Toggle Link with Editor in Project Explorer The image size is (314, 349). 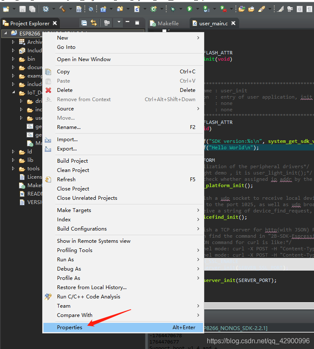(94, 23)
